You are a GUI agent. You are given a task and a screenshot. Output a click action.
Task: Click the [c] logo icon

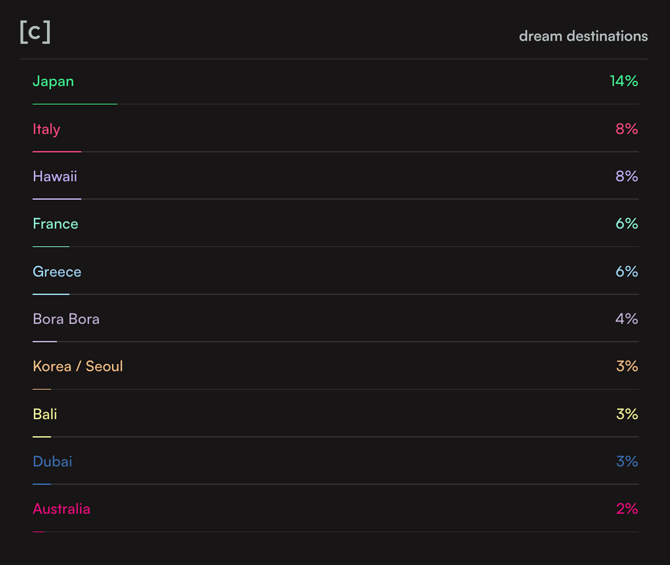pos(35,32)
